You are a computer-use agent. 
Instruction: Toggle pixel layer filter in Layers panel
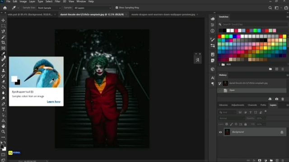coord(240,112)
